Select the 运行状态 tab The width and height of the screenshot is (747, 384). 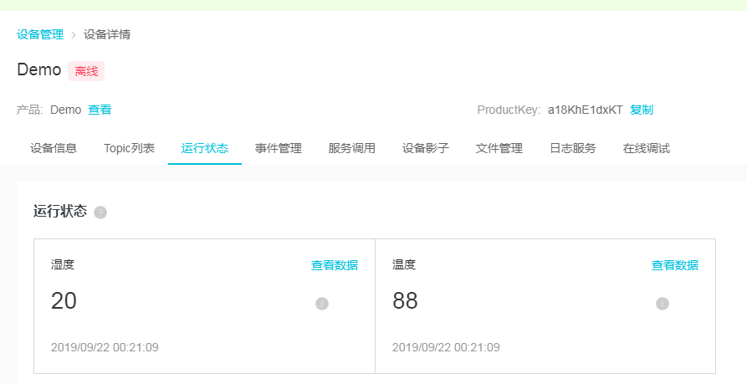[204, 148]
